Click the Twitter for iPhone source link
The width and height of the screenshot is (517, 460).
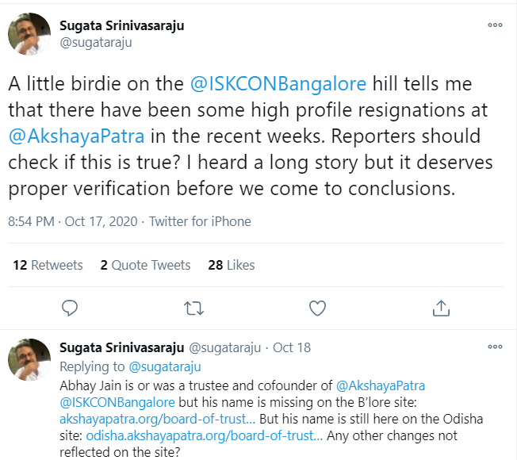200,221
